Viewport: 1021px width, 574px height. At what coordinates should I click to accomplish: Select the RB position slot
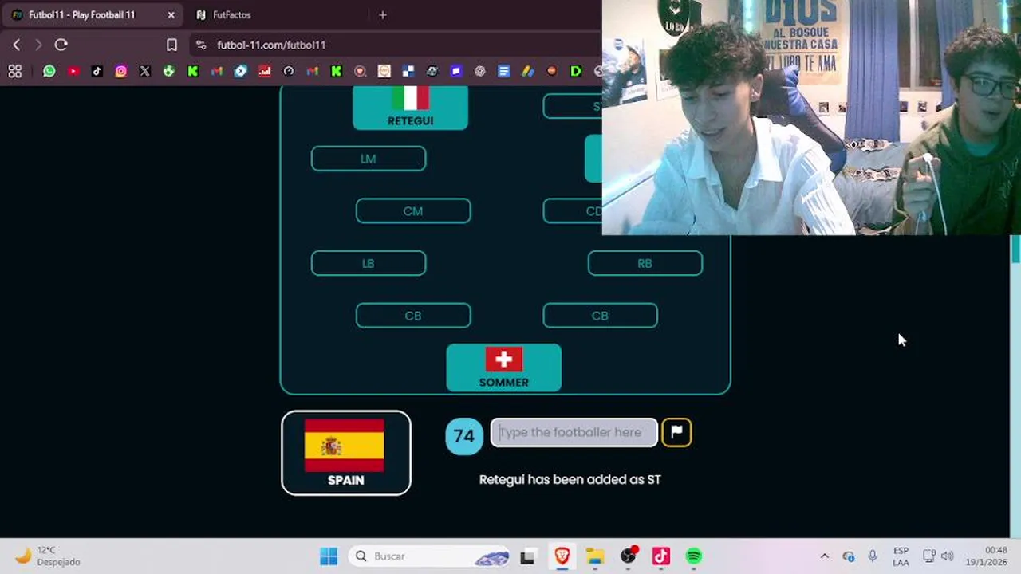(x=645, y=263)
